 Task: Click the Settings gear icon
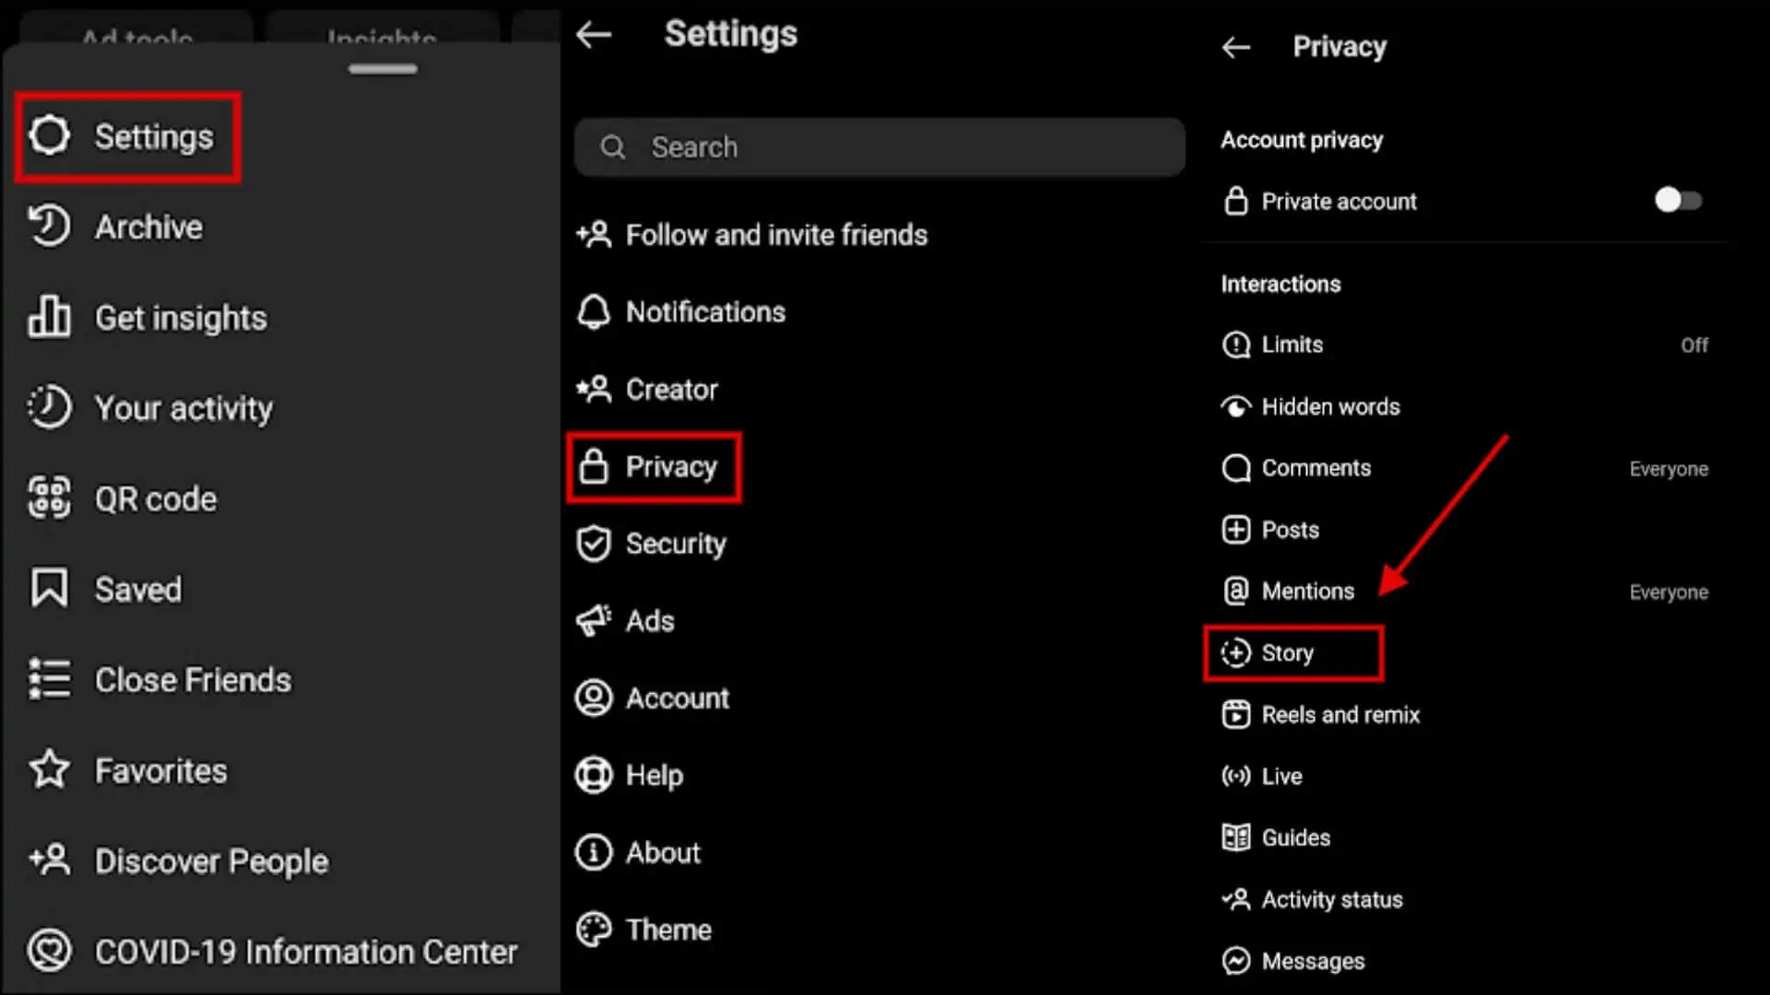coord(50,135)
